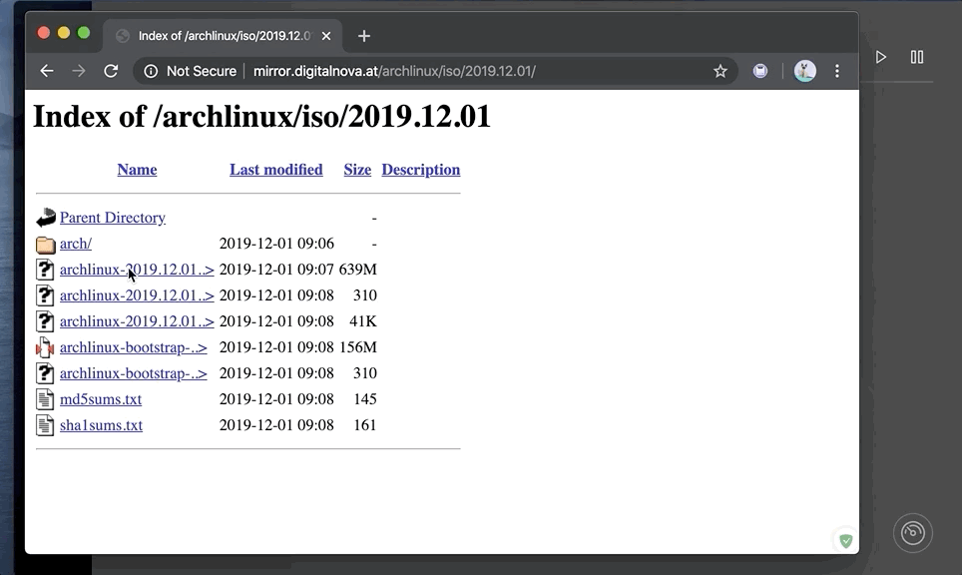Open the 41K archlinux-2019.12.01 file link
This screenshot has height=575, width=962.
(x=137, y=321)
